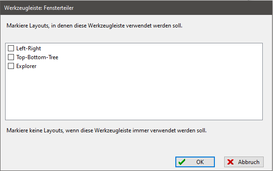Select the Top-Bottom-Tree list entry label
Viewport: 273px width, 171px height.
coord(37,57)
